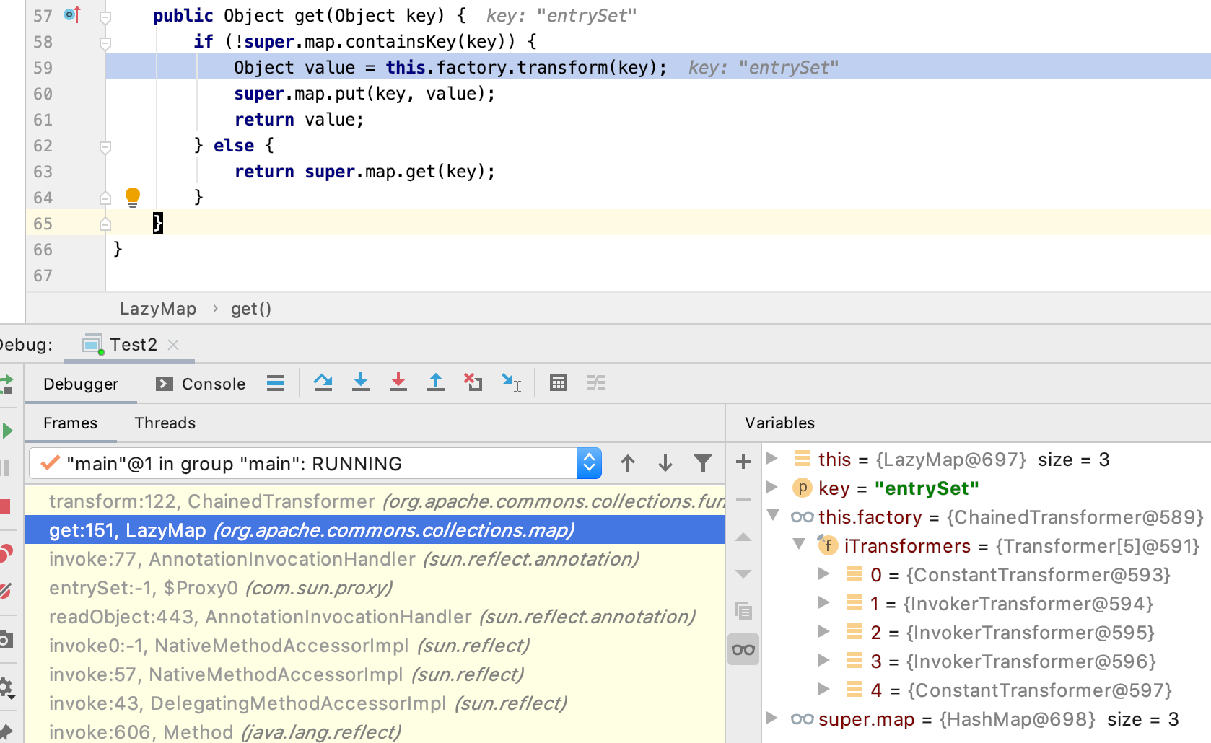Click the fold marker on line 58

pos(105,43)
